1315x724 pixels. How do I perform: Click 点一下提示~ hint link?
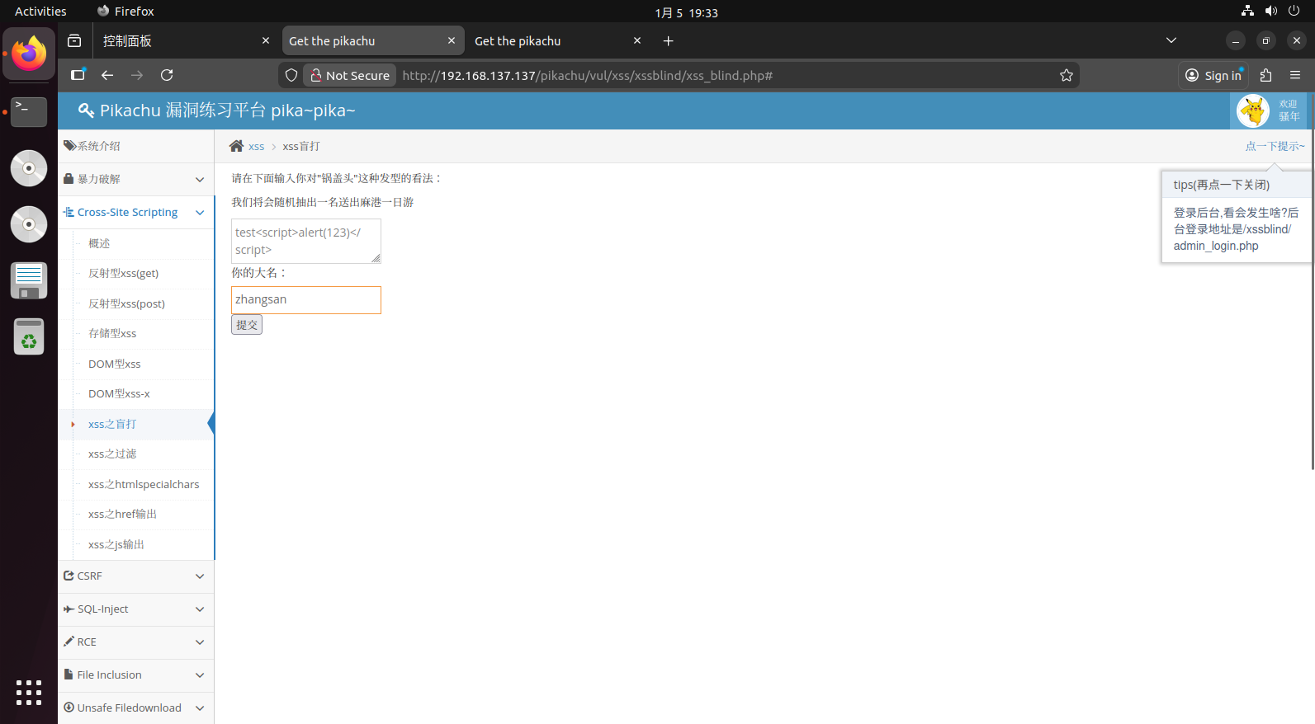point(1275,146)
